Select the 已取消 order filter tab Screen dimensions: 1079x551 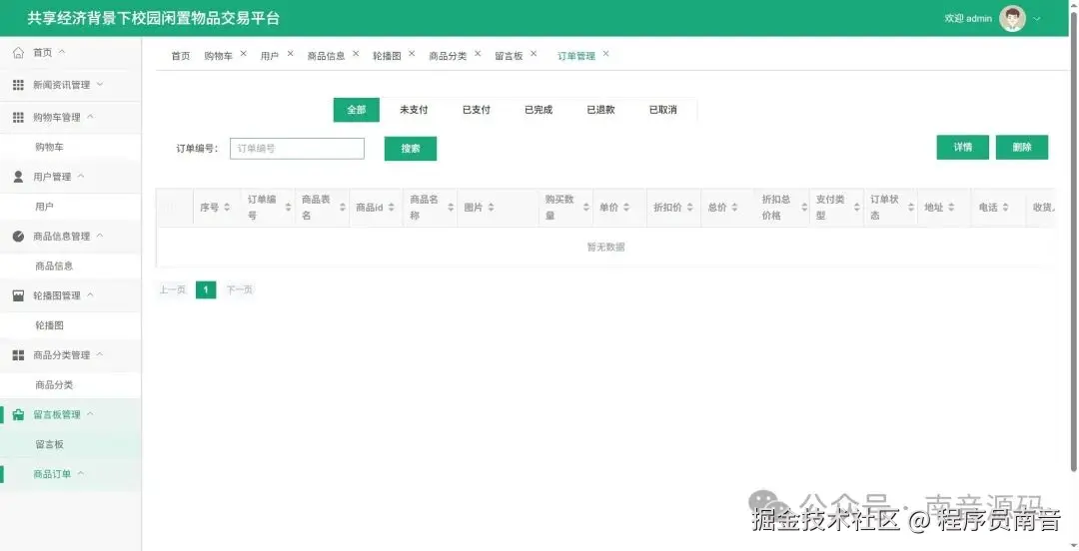tap(663, 110)
